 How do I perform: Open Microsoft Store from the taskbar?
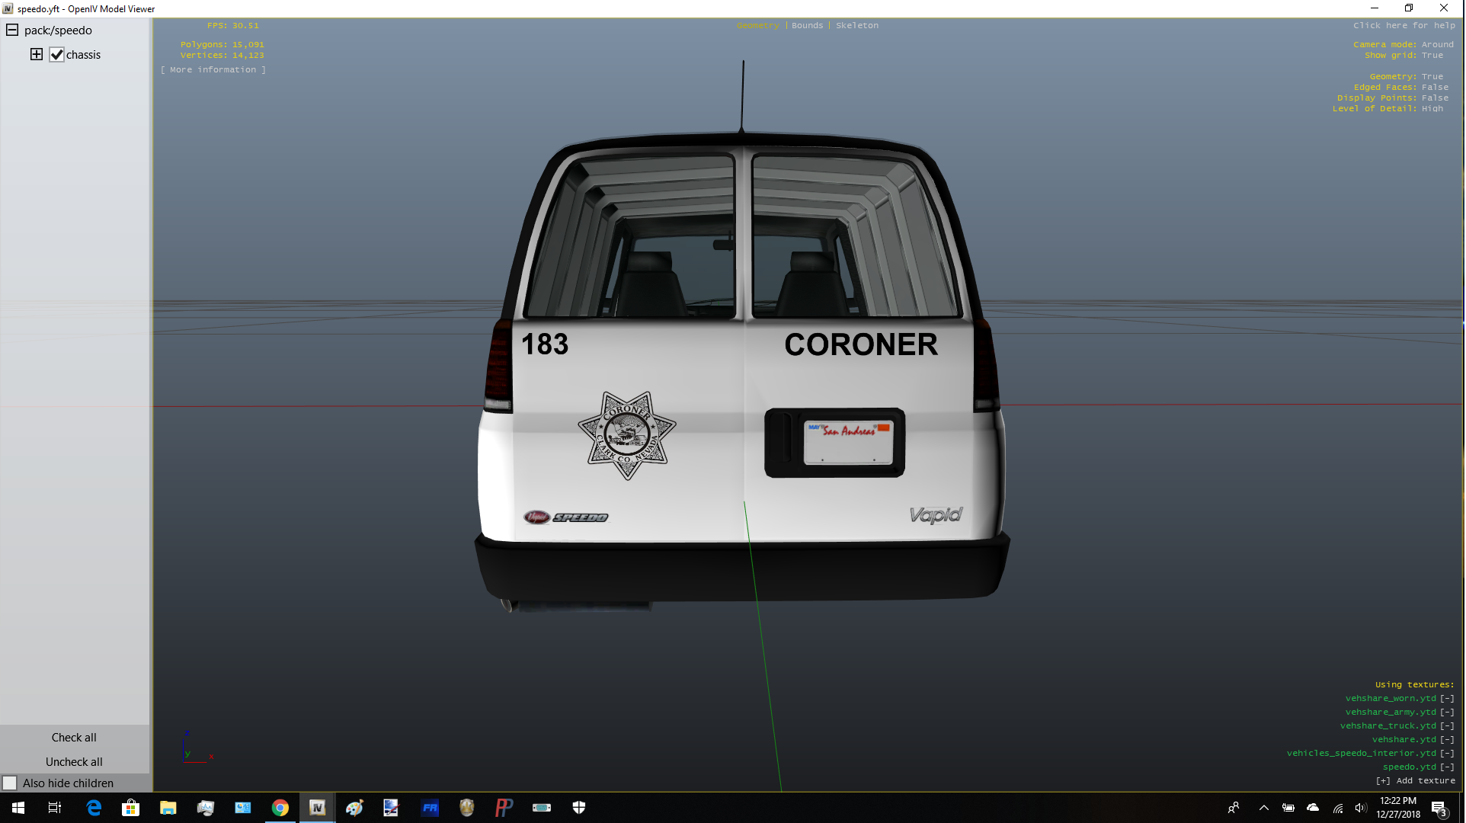coord(131,808)
